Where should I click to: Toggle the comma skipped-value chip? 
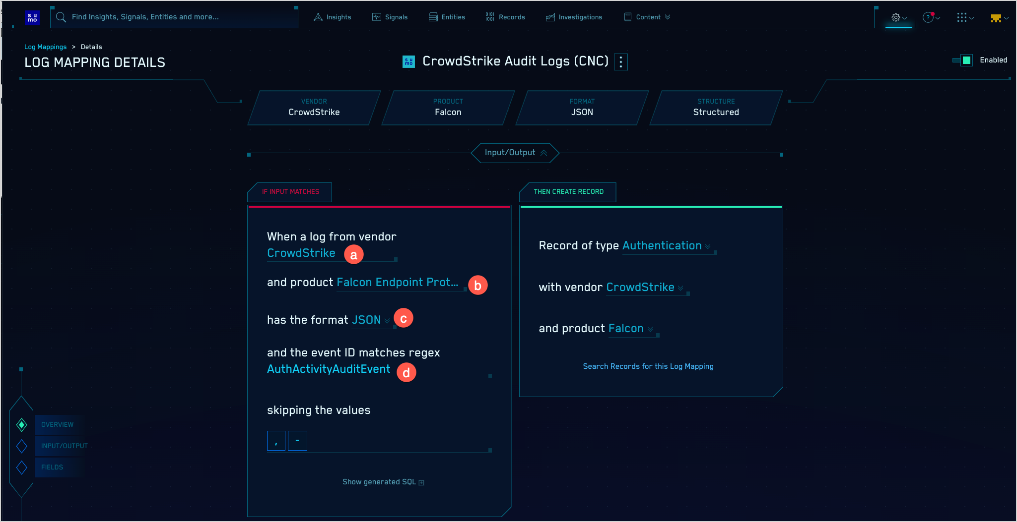coord(275,440)
